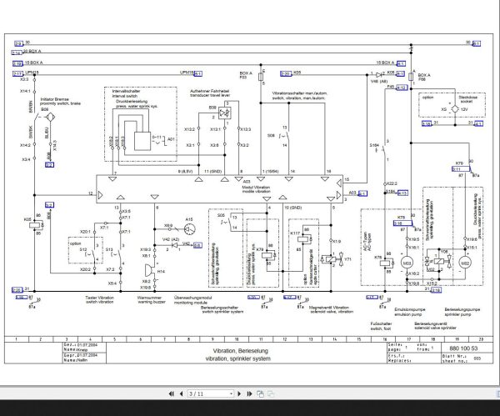Click the H14 buzzer symbol
Viewport: 500px width, 416px height.
150,270
